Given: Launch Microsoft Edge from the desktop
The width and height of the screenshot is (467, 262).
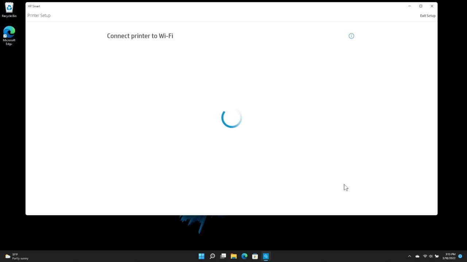Looking at the screenshot, I should 9,33.
